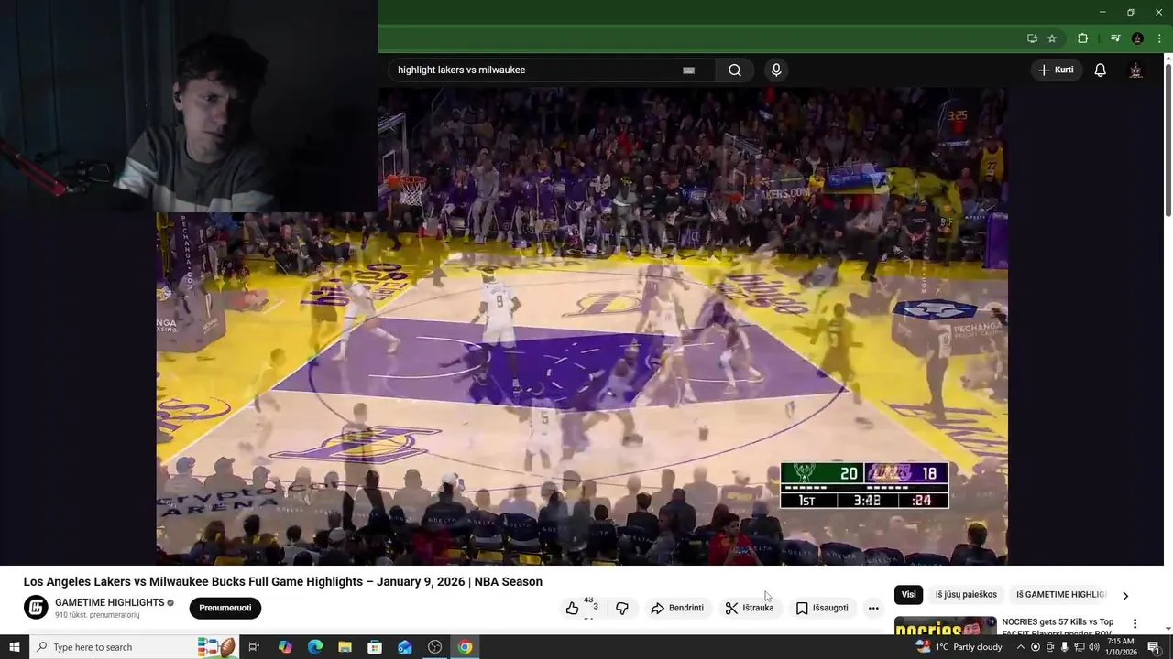Open the Chrome three-dot menu

(1159, 38)
